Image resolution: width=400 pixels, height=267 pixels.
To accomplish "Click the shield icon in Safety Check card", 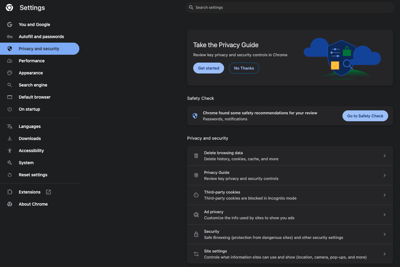I will coord(195,116).
